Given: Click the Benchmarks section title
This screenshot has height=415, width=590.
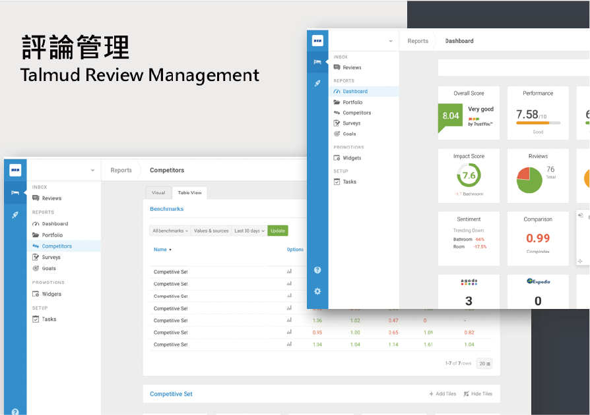Looking at the screenshot, I should 167,209.
